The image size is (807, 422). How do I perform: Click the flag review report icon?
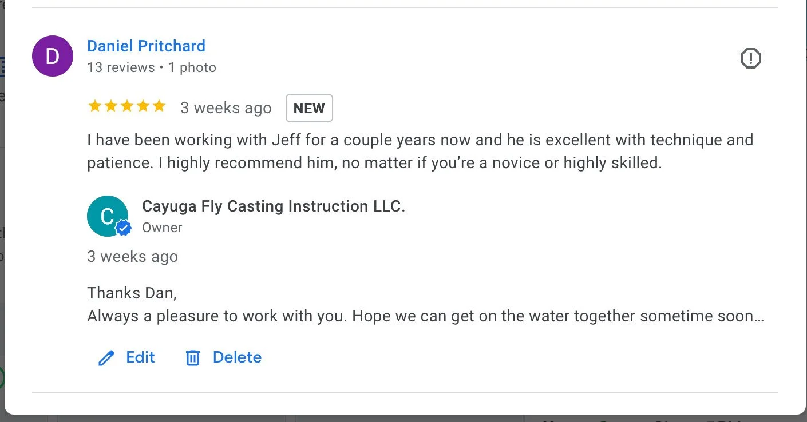pos(750,58)
